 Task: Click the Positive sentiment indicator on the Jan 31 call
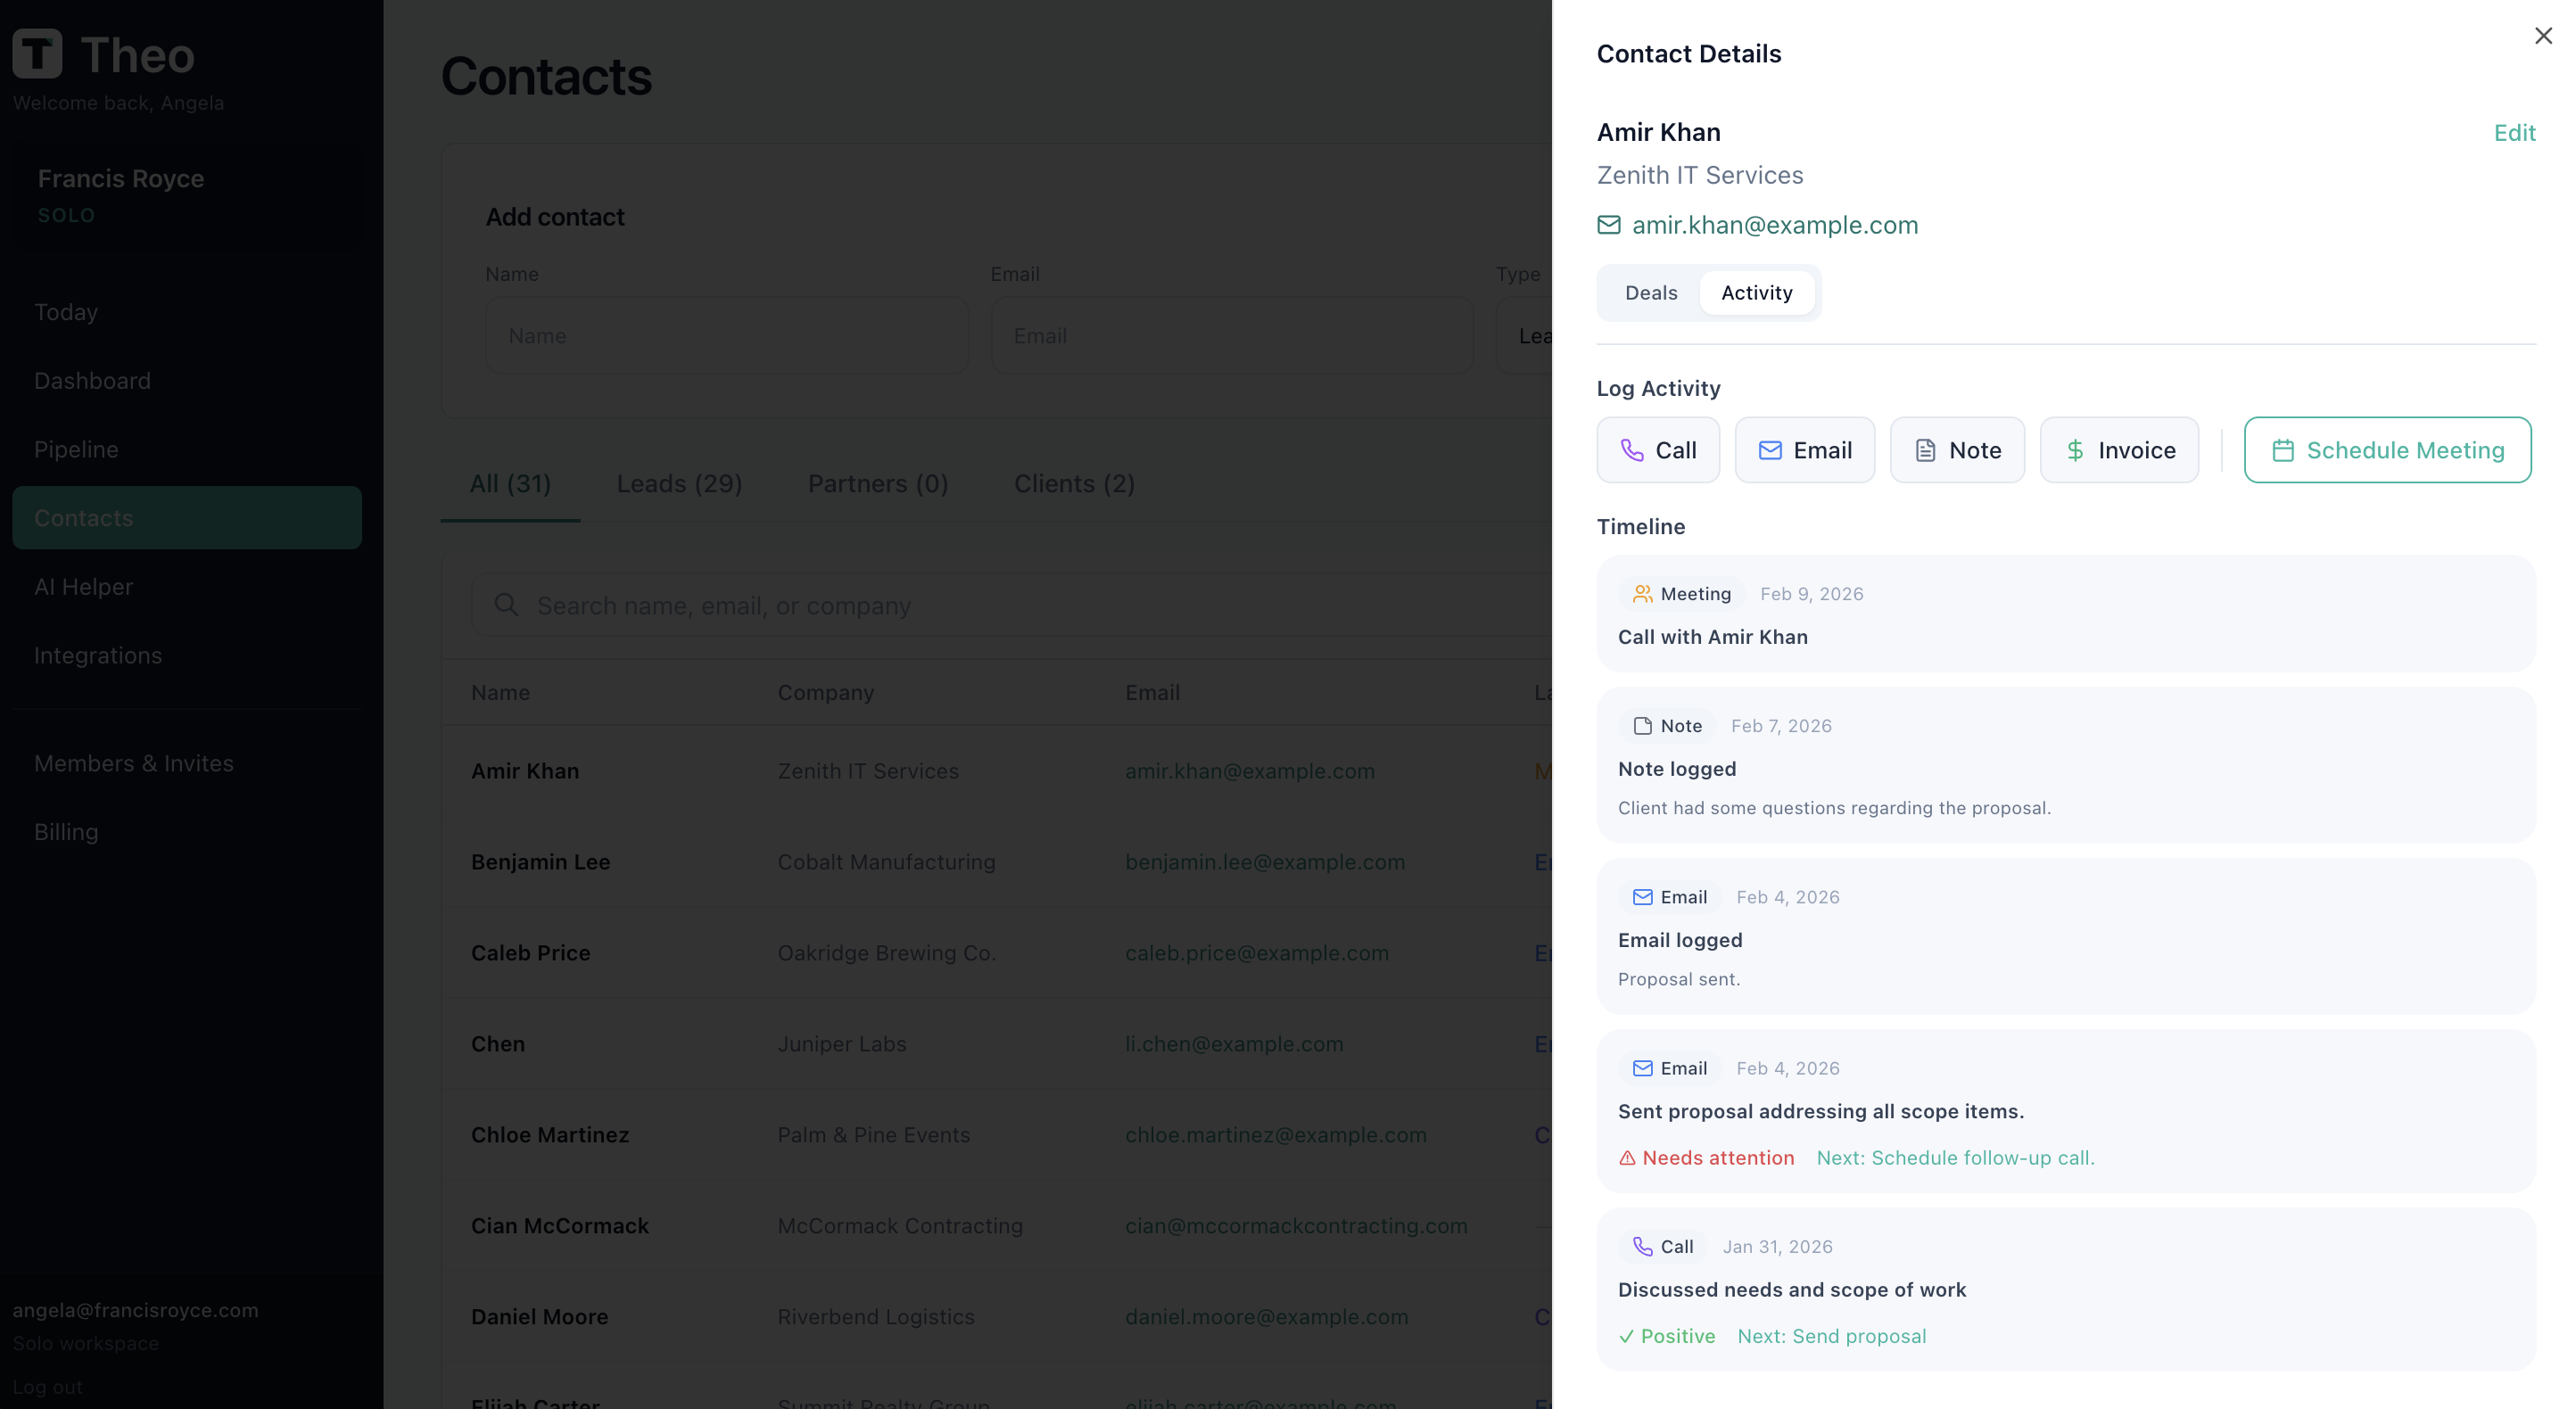coord(1667,1336)
